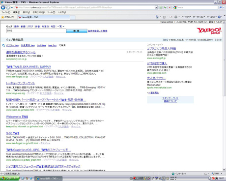Select the Yahoo!検索 - TWS browser tab
226x181 pixels.
[43, 17]
